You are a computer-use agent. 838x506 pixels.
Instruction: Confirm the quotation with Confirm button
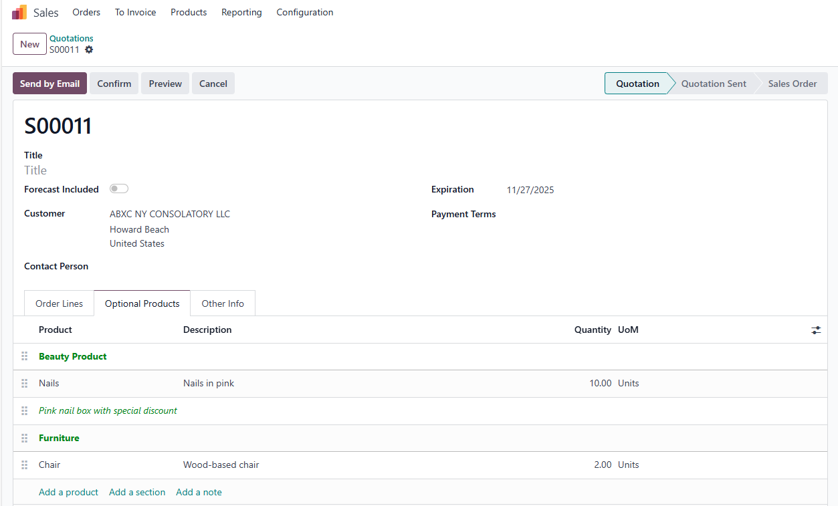click(x=114, y=84)
